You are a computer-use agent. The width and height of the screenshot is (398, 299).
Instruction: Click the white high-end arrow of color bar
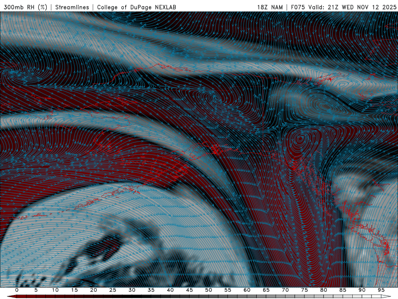(x=386, y=297)
